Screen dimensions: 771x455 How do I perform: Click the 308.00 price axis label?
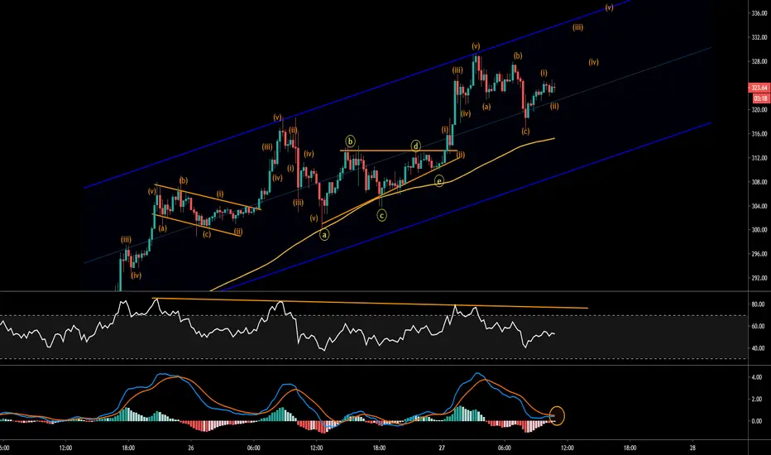(x=759, y=182)
